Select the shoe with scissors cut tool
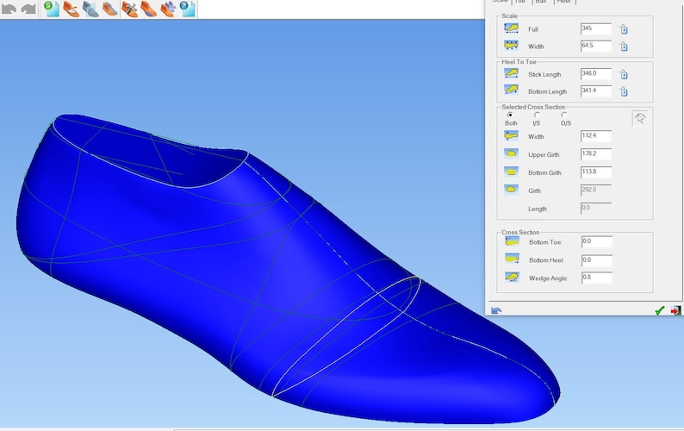Image resolution: width=684 pixels, height=431 pixels. click(x=129, y=9)
